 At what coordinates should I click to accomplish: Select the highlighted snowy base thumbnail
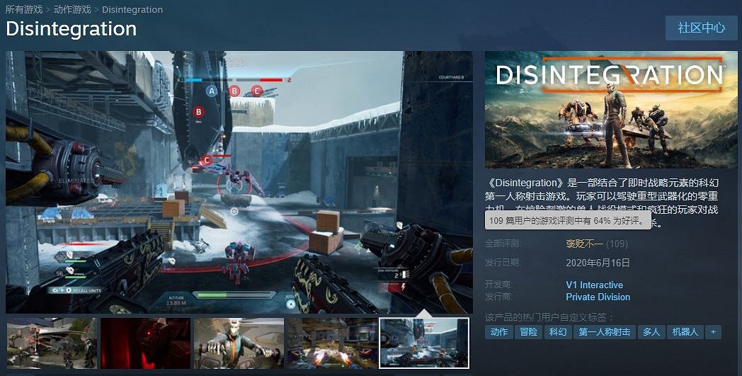(x=424, y=343)
